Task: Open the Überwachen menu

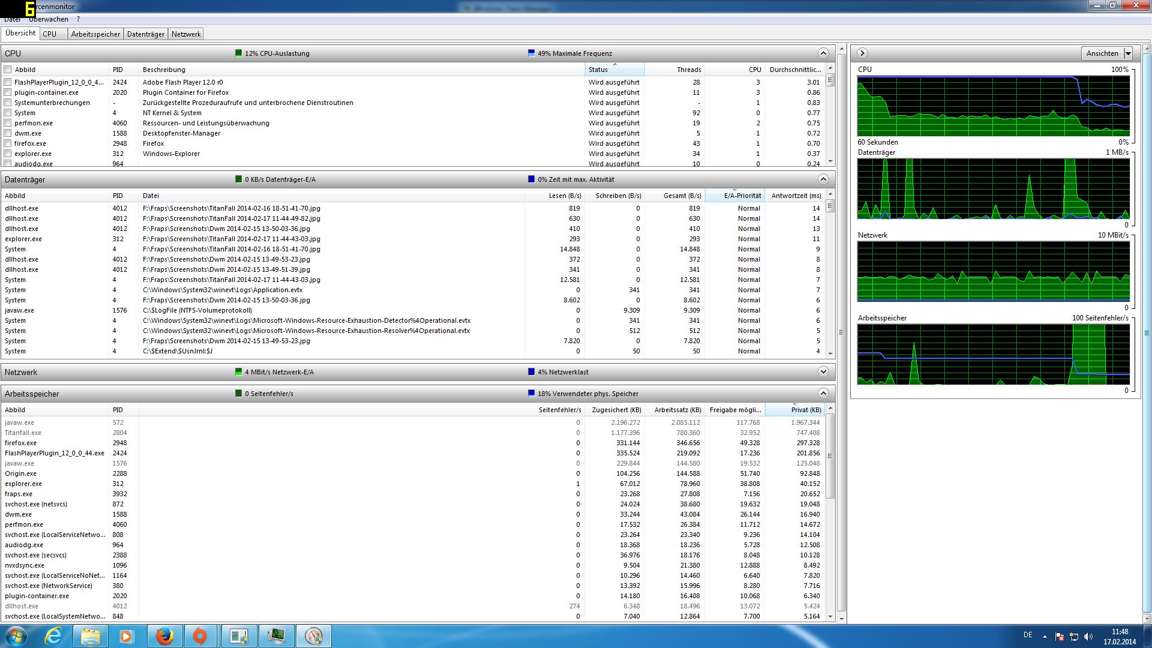Action: tap(49, 19)
